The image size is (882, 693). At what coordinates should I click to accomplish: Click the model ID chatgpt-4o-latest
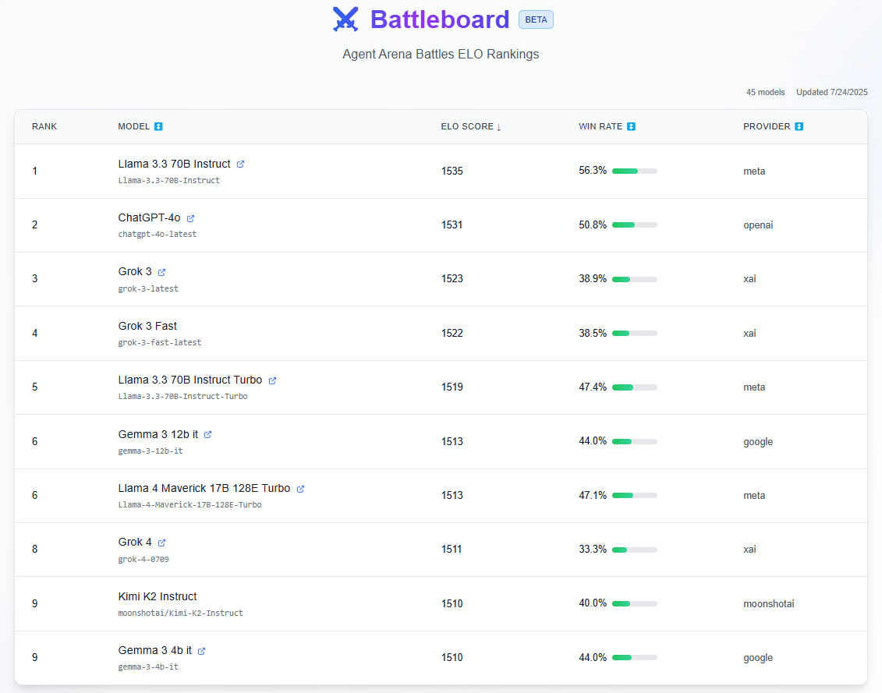click(x=158, y=234)
